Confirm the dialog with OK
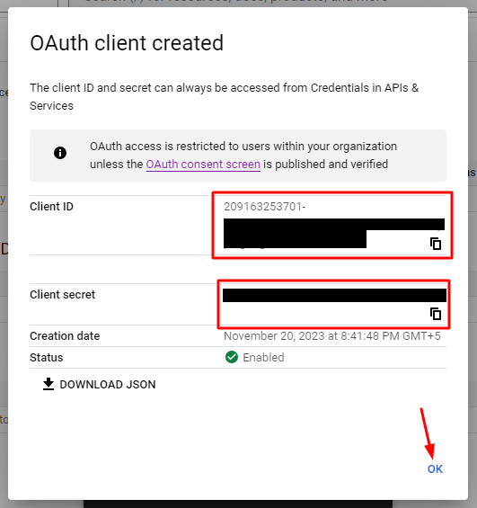477x508 pixels. 435,469
